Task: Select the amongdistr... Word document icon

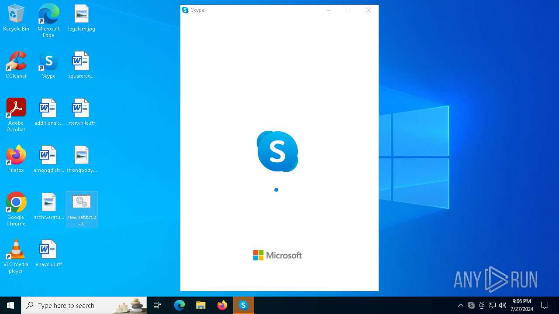Action: [48, 160]
